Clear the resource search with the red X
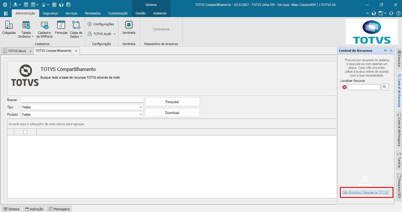This screenshot has height=212, width=402. tap(344, 87)
